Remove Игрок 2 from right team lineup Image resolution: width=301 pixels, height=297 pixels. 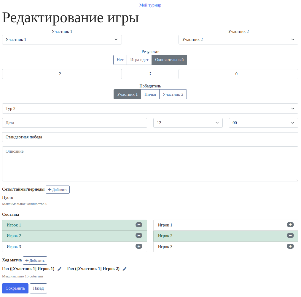[x=290, y=236]
